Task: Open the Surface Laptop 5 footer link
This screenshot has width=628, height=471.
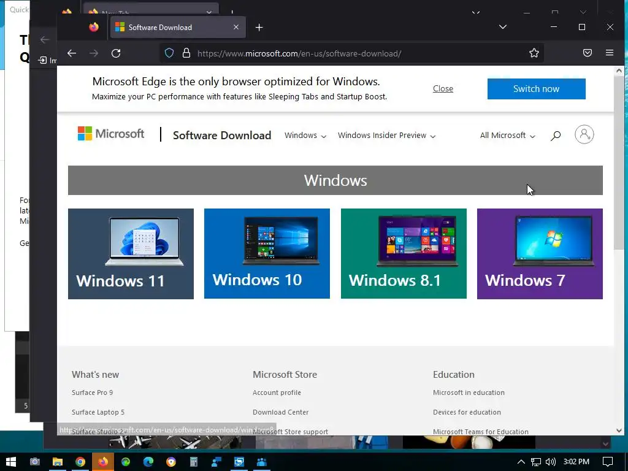Action: [x=98, y=412]
